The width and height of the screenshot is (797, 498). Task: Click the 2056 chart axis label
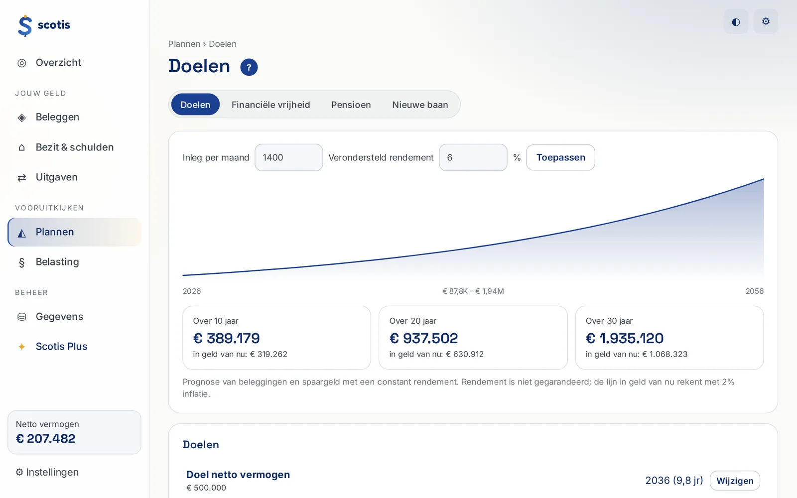pyautogui.click(x=754, y=291)
